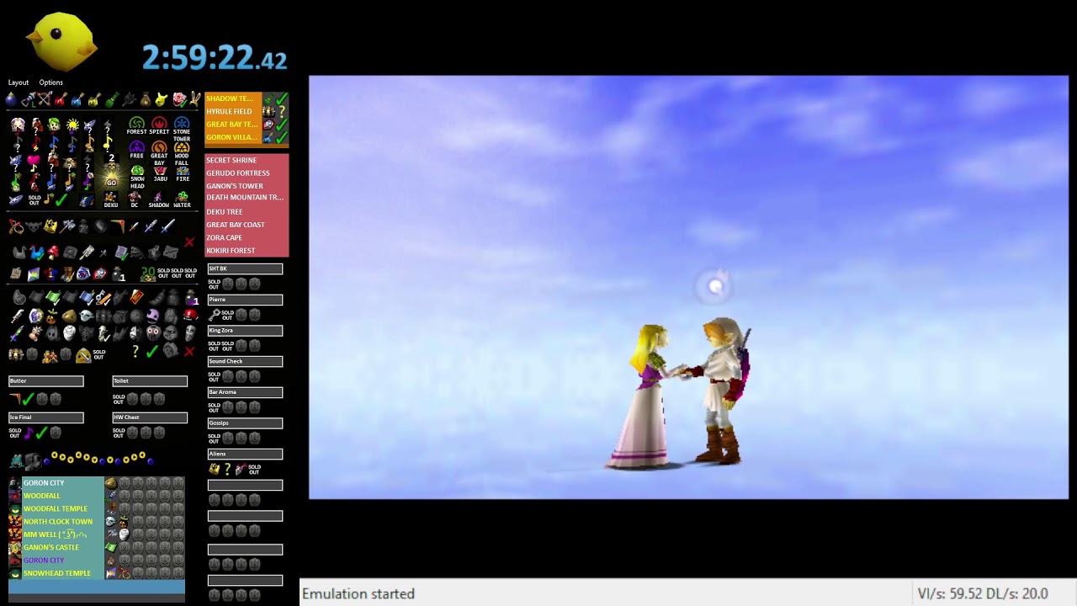Click the boomerang item icon

(x=116, y=226)
